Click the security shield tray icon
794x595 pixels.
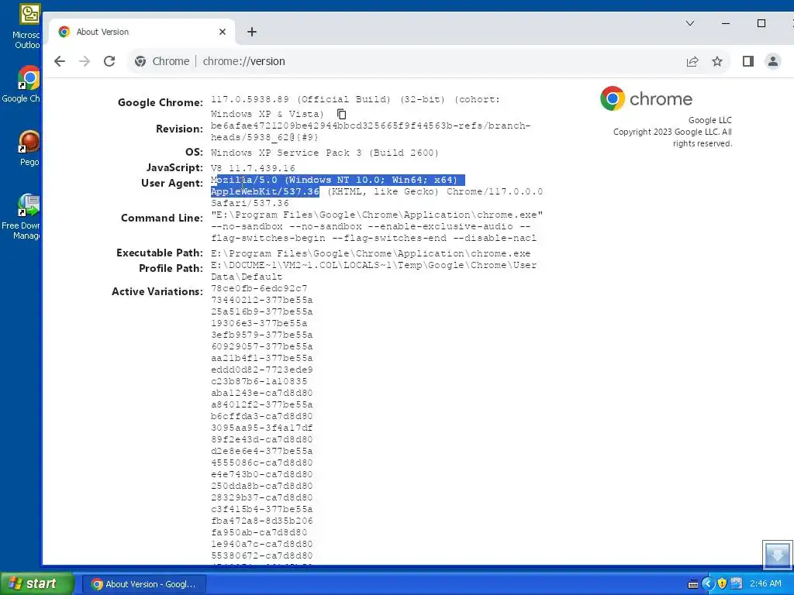(722, 584)
